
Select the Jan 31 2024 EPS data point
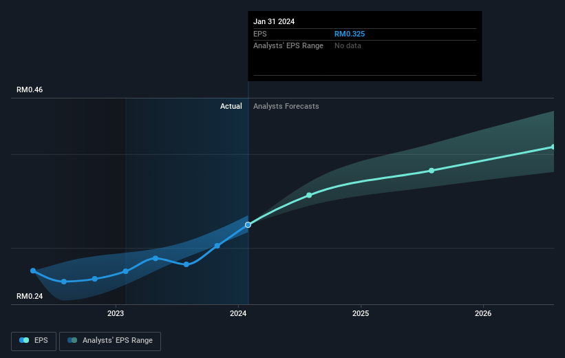pos(248,225)
